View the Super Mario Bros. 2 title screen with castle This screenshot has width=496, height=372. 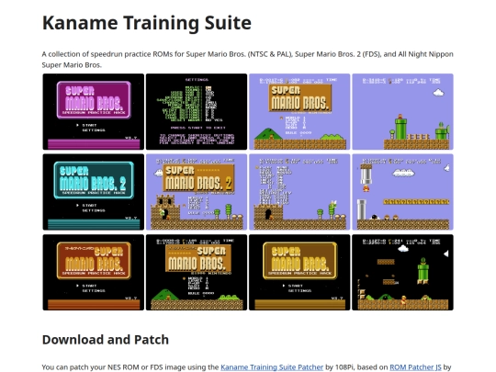(x=197, y=192)
